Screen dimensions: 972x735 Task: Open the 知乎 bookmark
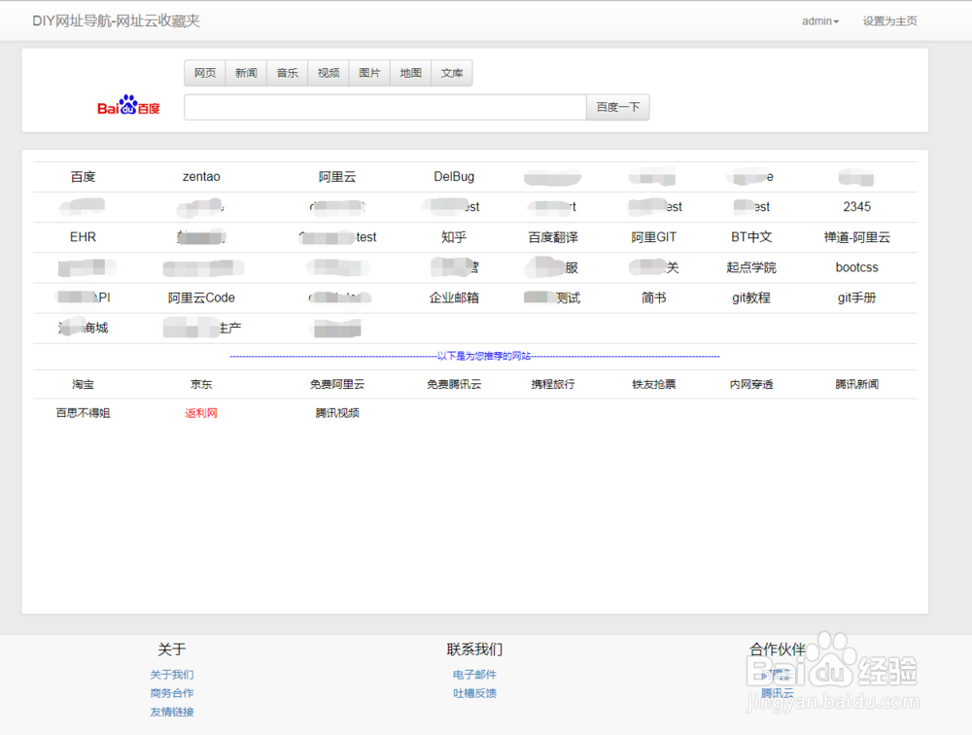(x=454, y=237)
